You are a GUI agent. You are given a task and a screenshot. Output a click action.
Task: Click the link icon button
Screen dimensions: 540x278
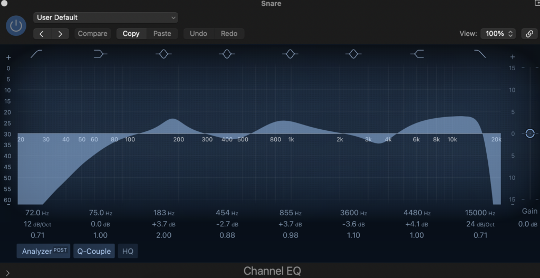click(x=529, y=34)
